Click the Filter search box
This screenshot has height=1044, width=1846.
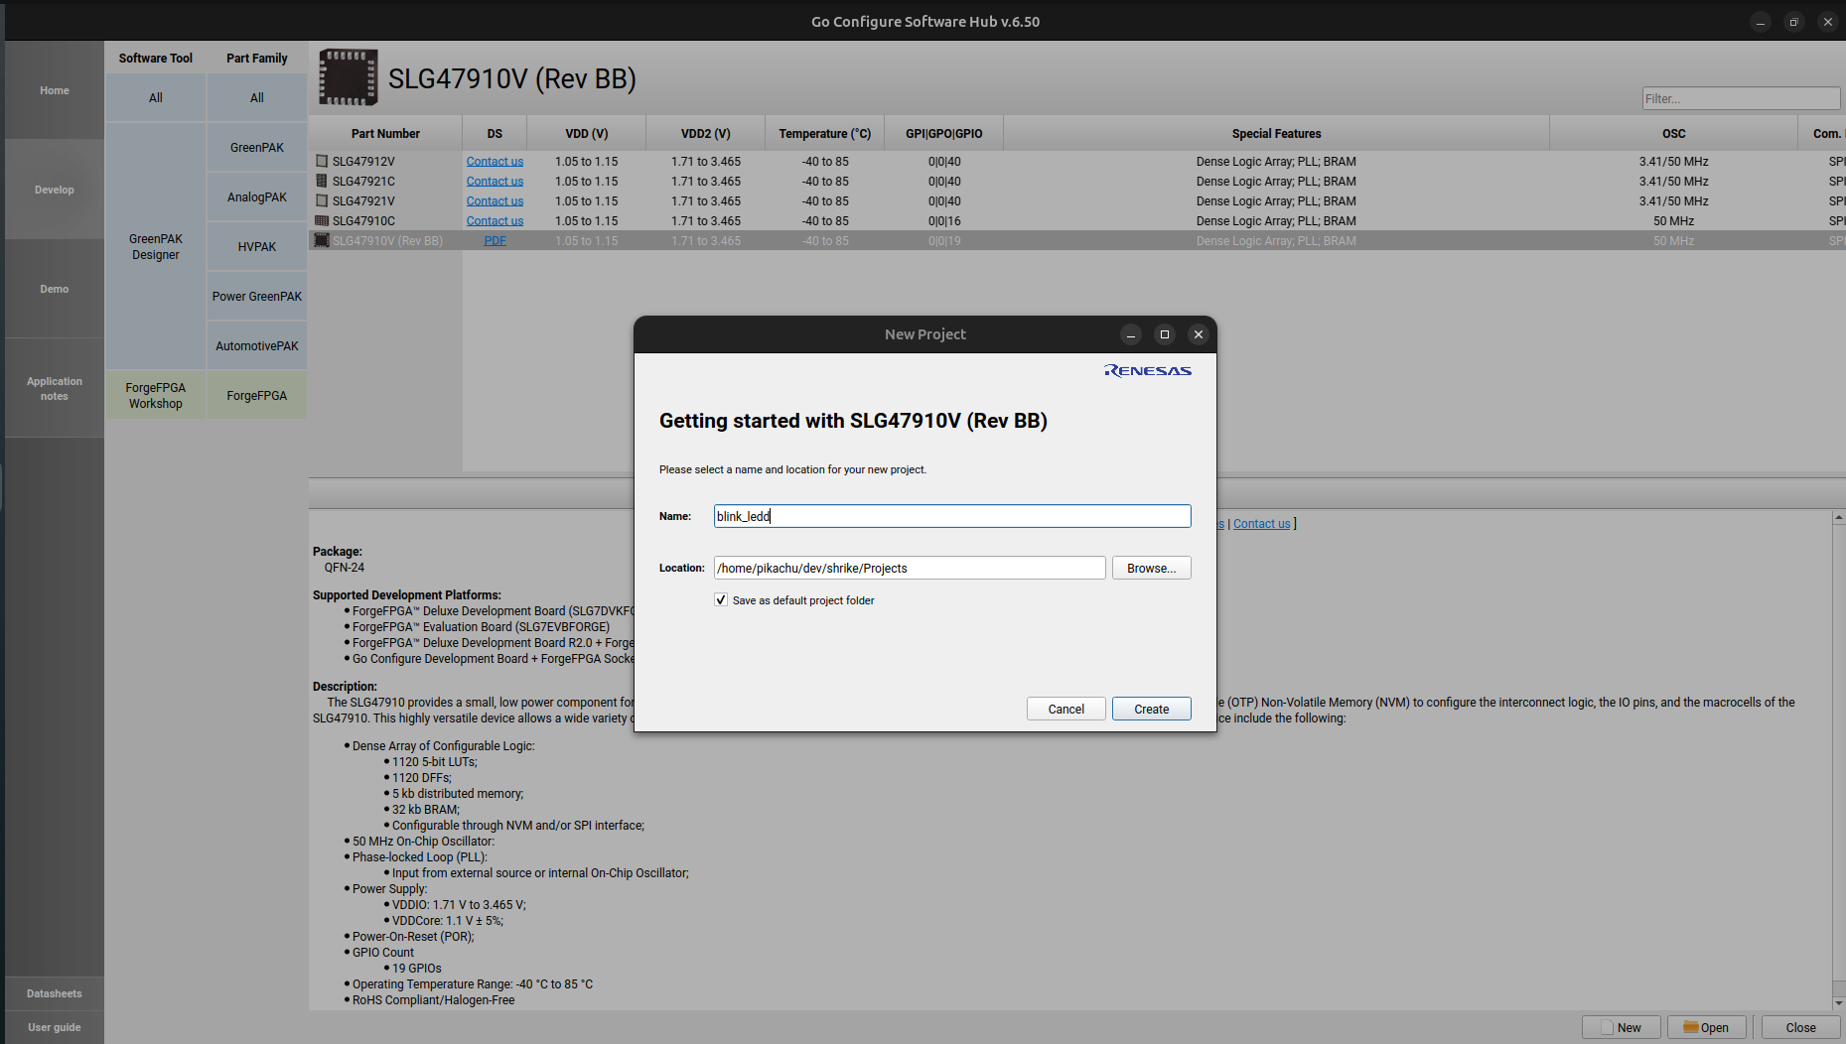pyautogui.click(x=1740, y=98)
